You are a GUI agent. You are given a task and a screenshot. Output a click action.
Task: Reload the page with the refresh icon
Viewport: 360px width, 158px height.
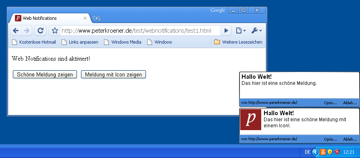(x=41, y=31)
